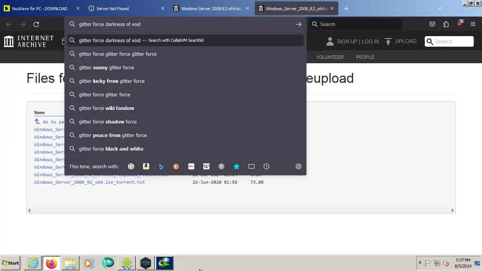
Task: Select suggestion 'glitter force glitter force glitter force'
Action: (x=185, y=54)
